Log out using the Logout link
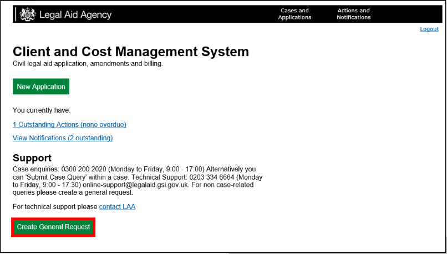Image resolution: width=447 pixels, height=254 pixels. point(429,29)
